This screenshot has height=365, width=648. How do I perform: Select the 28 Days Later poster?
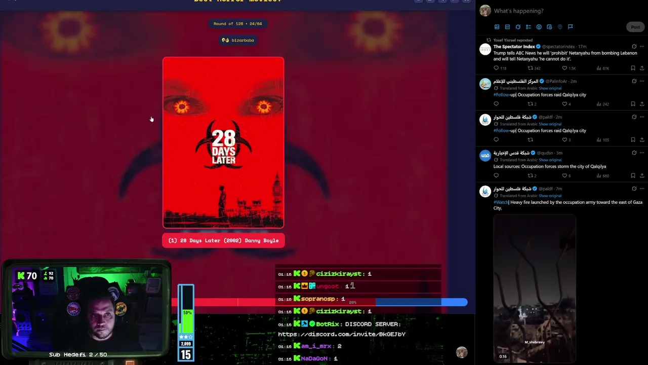(223, 143)
